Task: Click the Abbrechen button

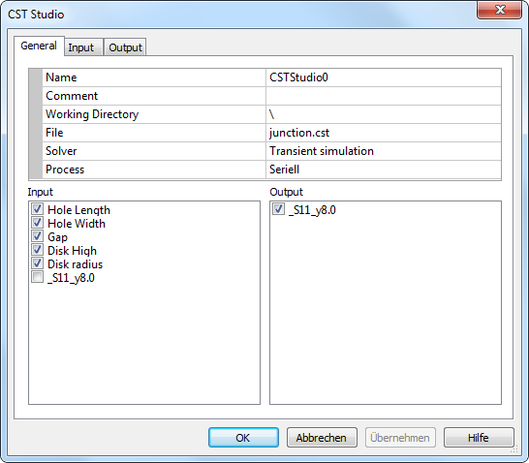Action: click(x=322, y=438)
